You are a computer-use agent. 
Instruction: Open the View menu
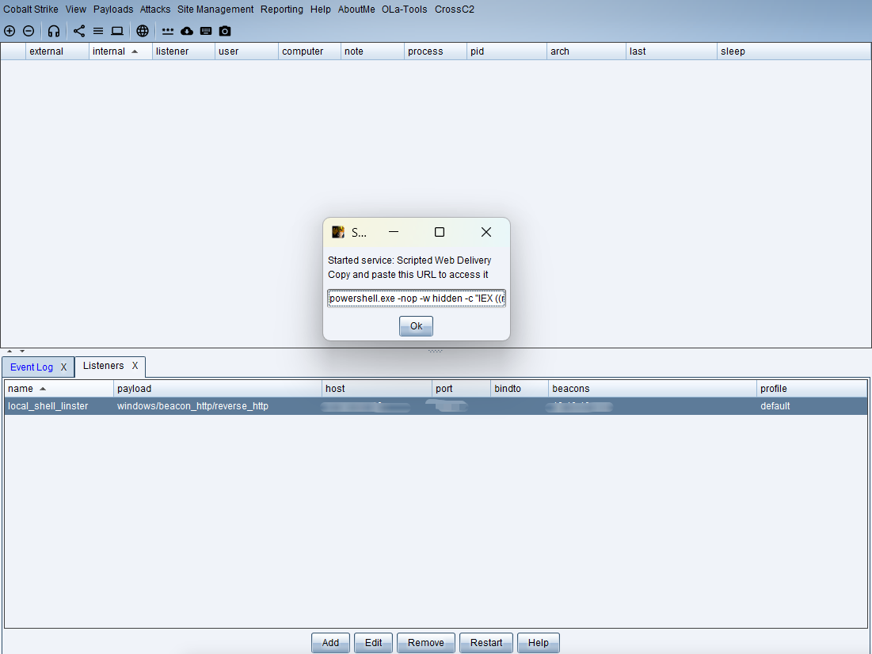tap(75, 10)
